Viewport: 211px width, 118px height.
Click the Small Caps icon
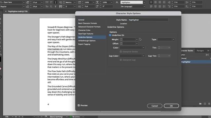(x=47, y=7)
